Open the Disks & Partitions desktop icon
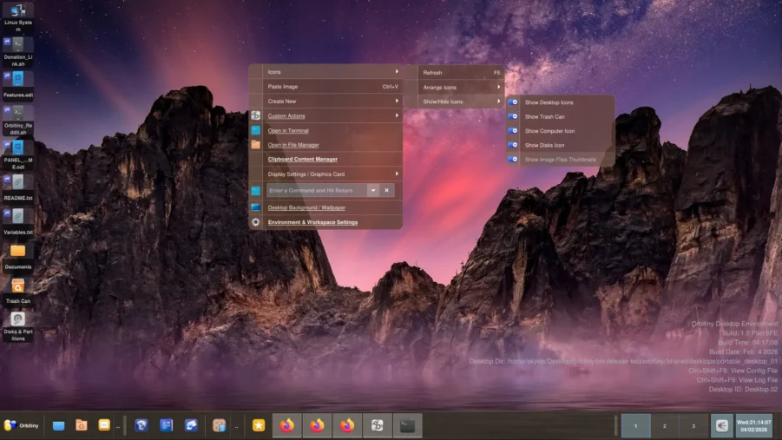Screen dimensions: 782x440 click(x=17, y=319)
